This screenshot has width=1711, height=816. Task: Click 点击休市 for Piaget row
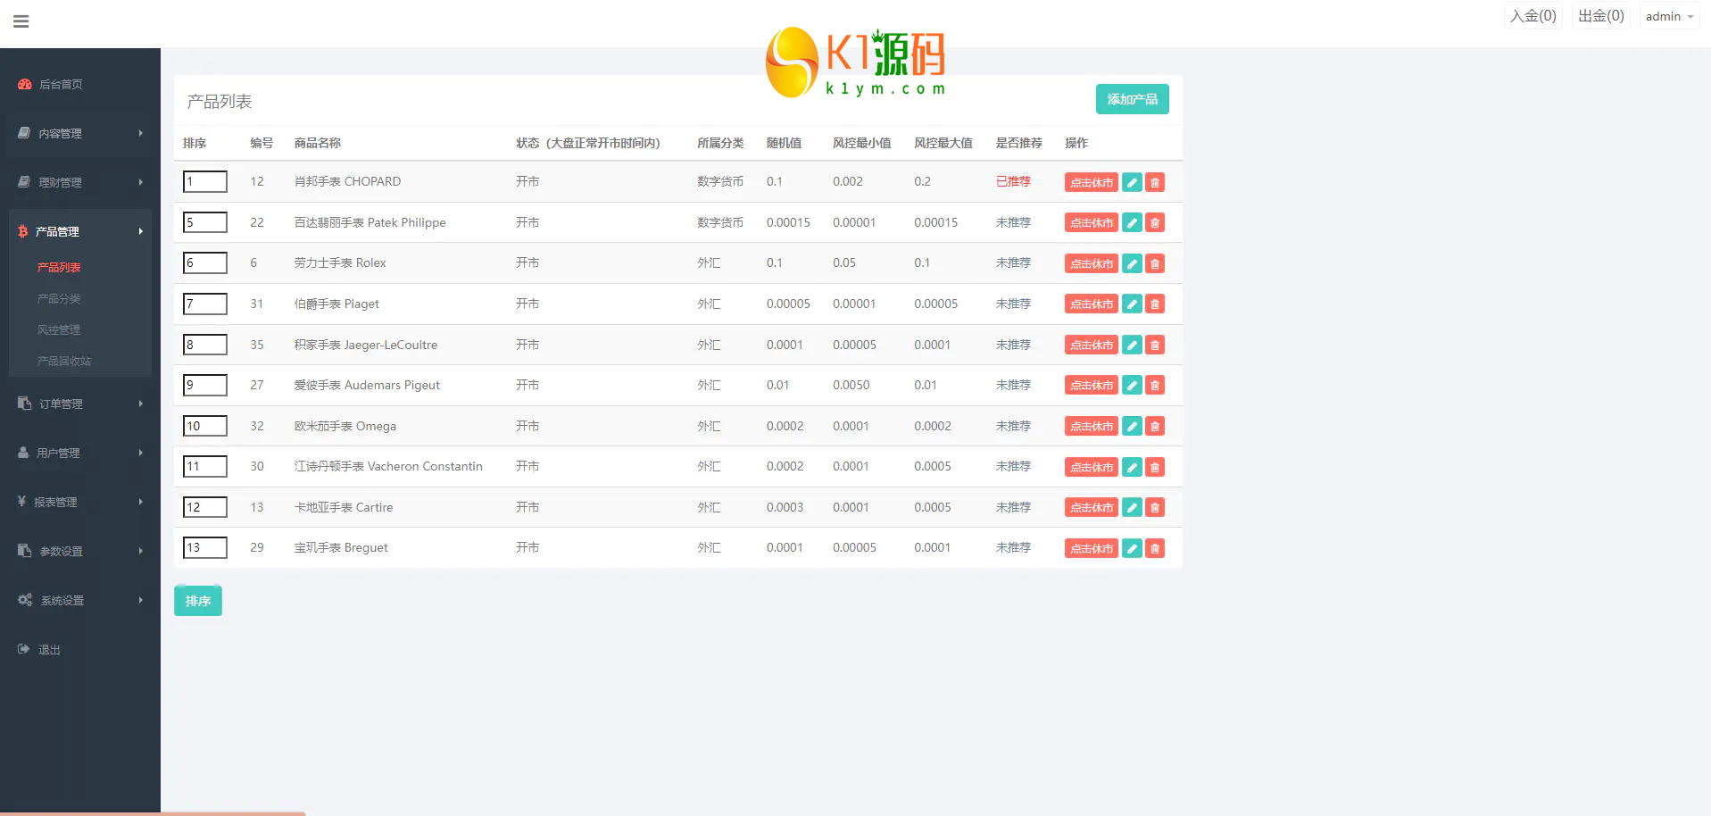[x=1092, y=304]
